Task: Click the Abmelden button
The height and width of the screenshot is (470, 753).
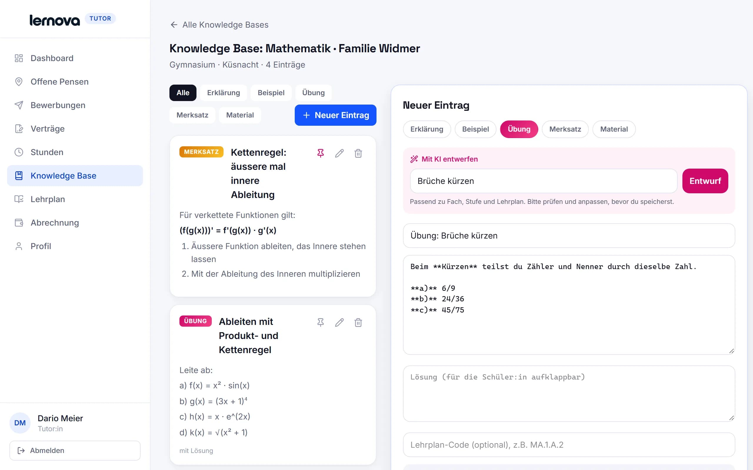Action: tap(75, 450)
